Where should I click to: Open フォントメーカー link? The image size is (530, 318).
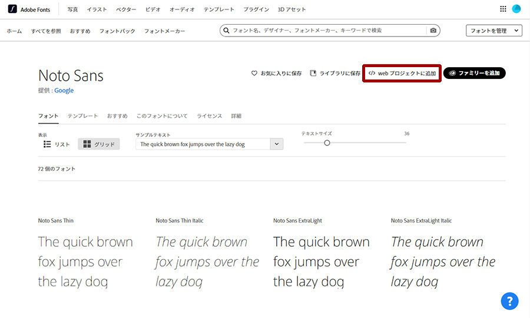click(165, 31)
